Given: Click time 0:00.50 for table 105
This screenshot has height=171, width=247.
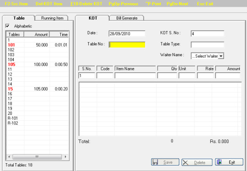Looking at the screenshot, I should (x=61, y=64).
